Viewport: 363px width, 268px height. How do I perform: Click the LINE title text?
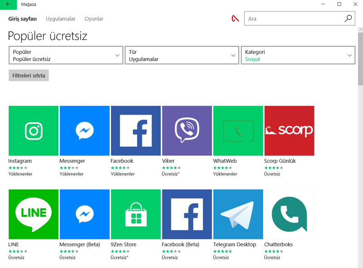coord(14,244)
